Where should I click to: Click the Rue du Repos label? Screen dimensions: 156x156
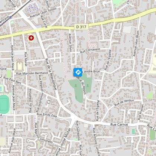82,85
